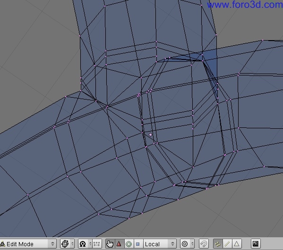
Task: Switch to vertex select mode
Action: click(218, 244)
